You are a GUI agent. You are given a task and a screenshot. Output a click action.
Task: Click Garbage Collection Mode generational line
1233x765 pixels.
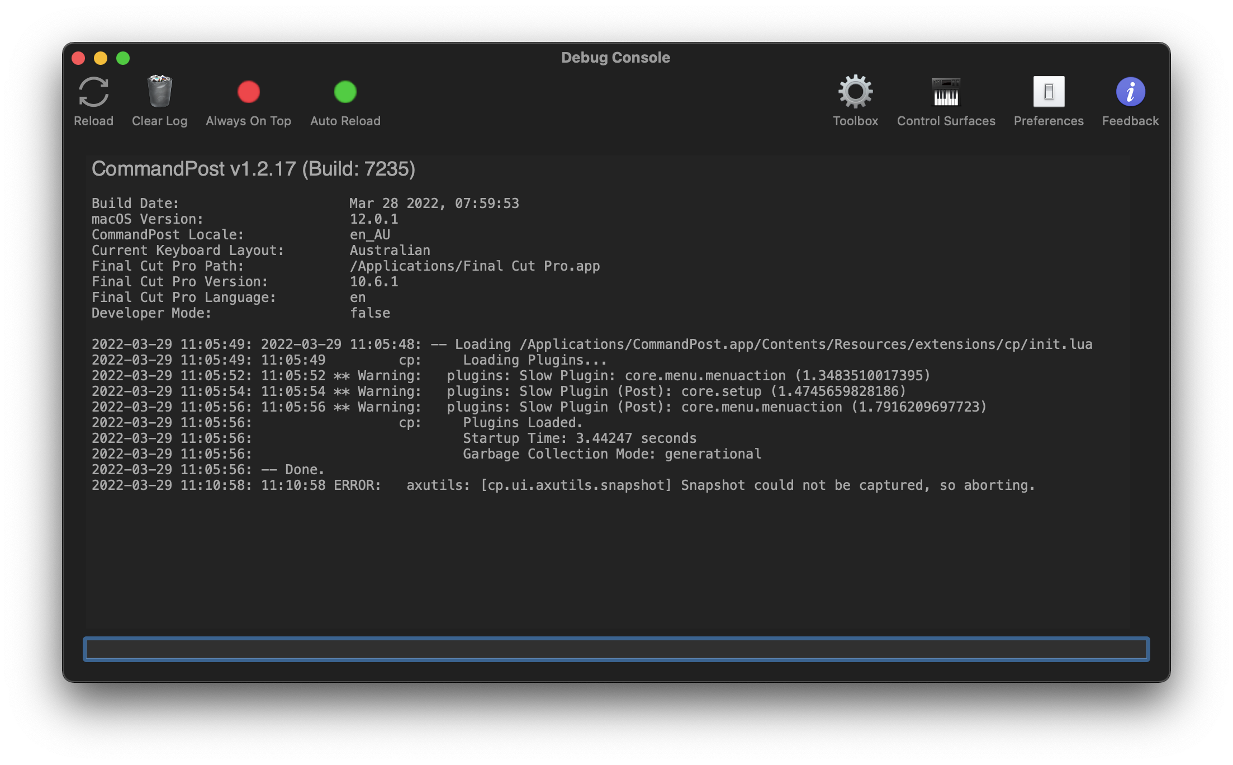point(426,454)
